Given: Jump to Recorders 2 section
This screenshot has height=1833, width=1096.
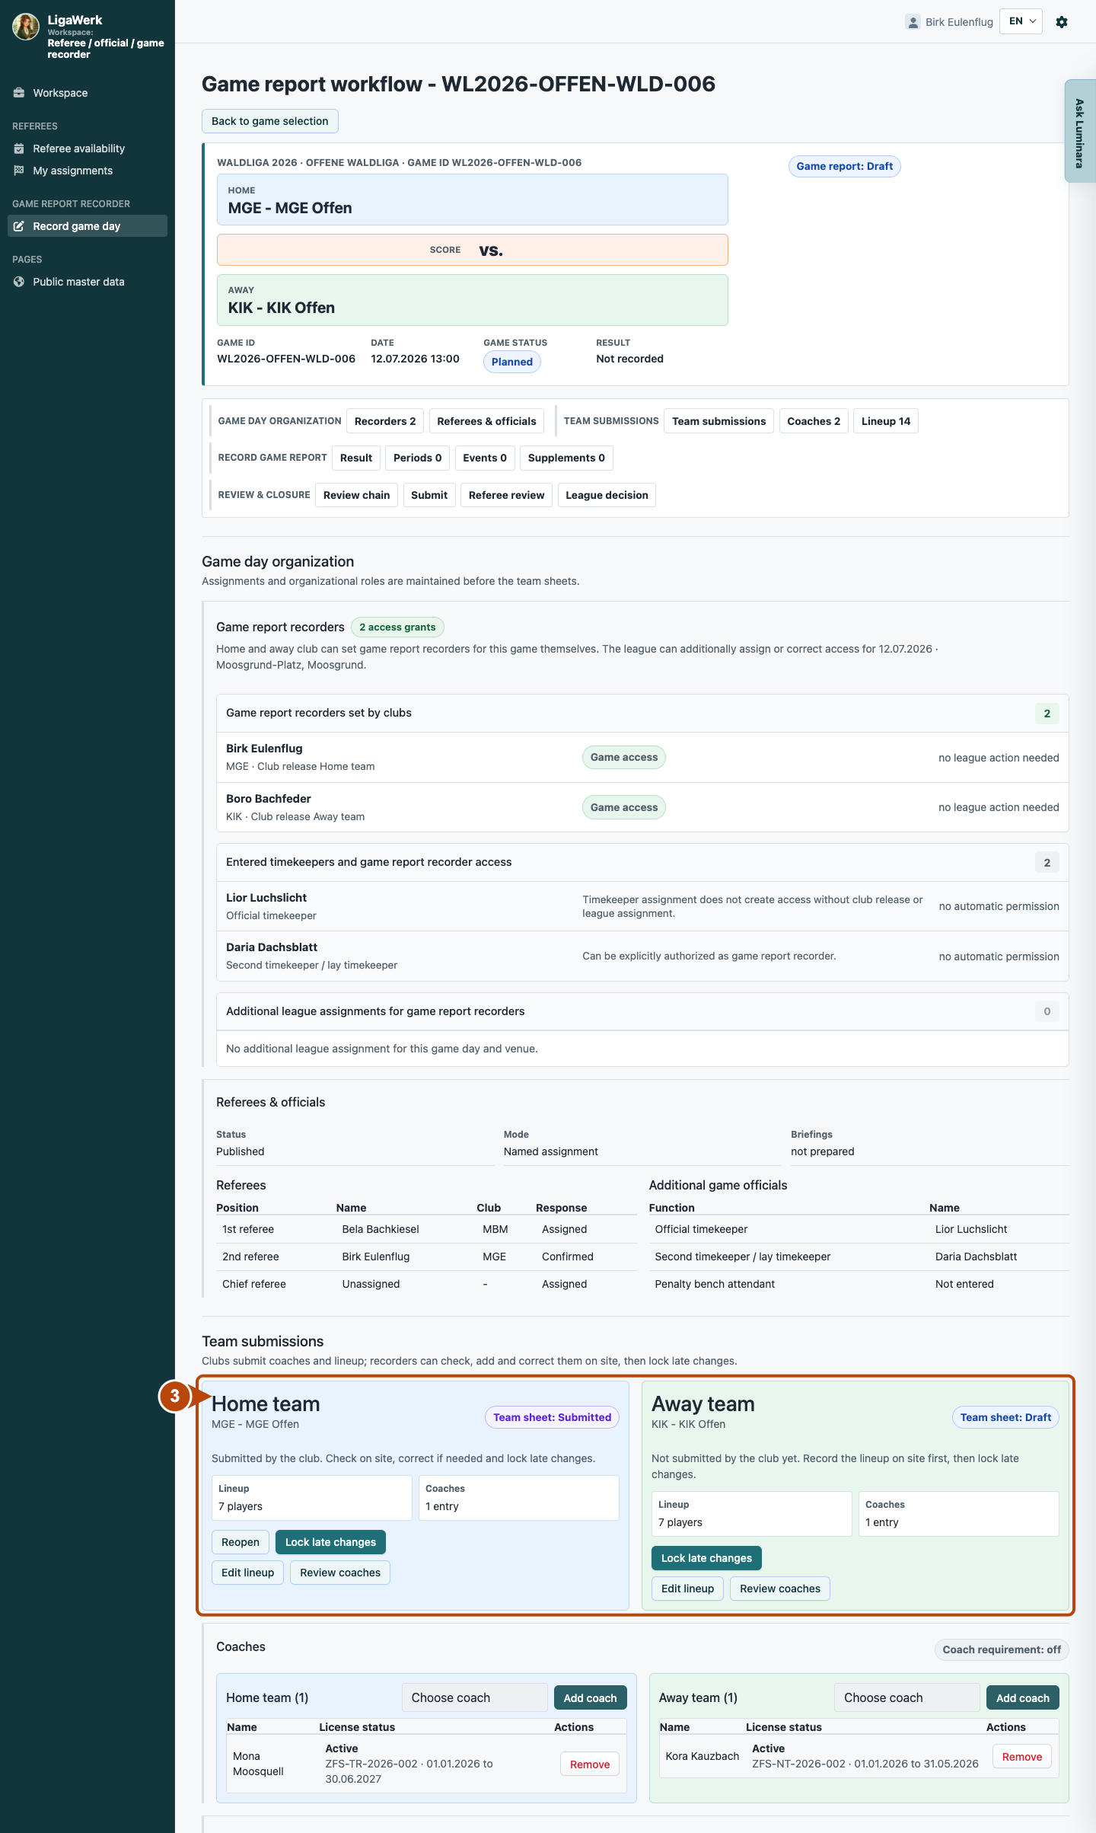Looking at the screenshot, I should coord(385,421).
